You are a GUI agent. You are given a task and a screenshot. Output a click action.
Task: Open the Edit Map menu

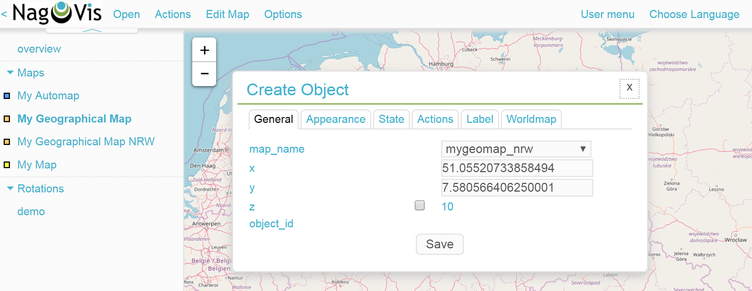pos(228,14)
